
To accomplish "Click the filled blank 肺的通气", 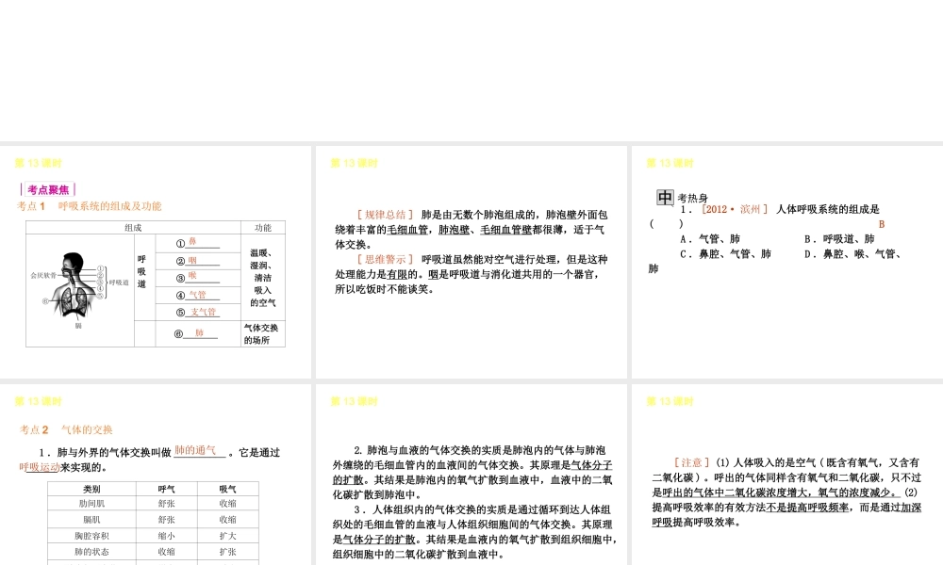I will coord(195,450).
